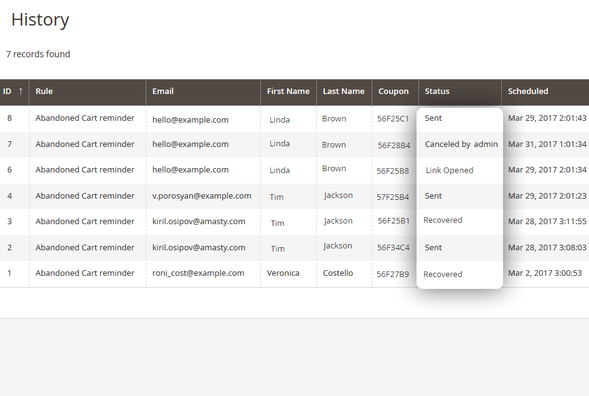Click scheduled time Mar 31, 2017 1:01:34
The height and width of the screenshot is (396, 589).
click(547, 144)
